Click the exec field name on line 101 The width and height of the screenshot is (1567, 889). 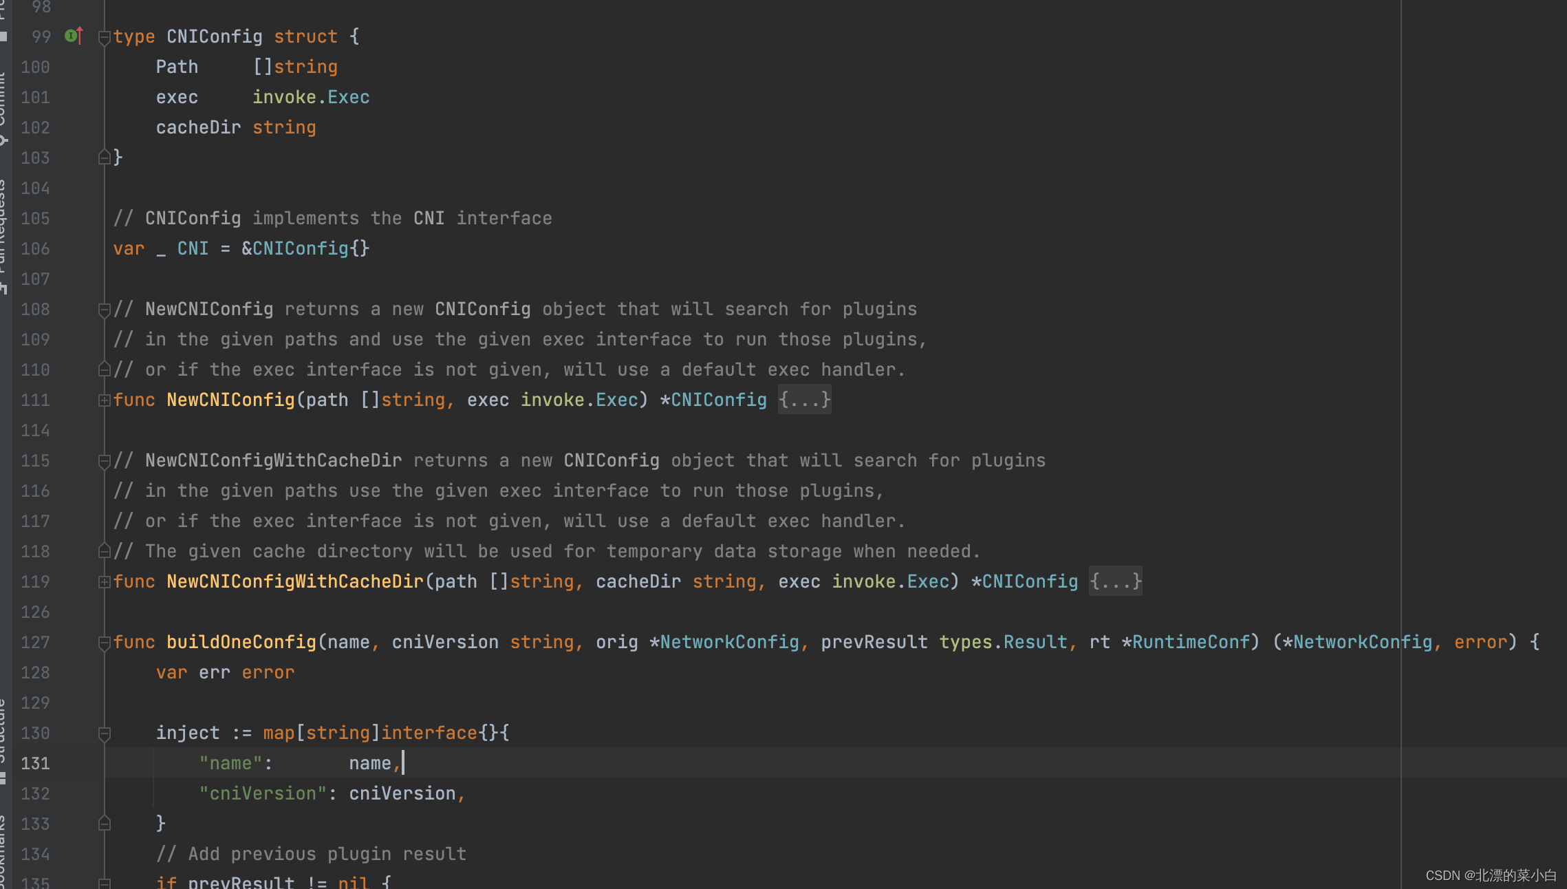(x=177, y=97)
